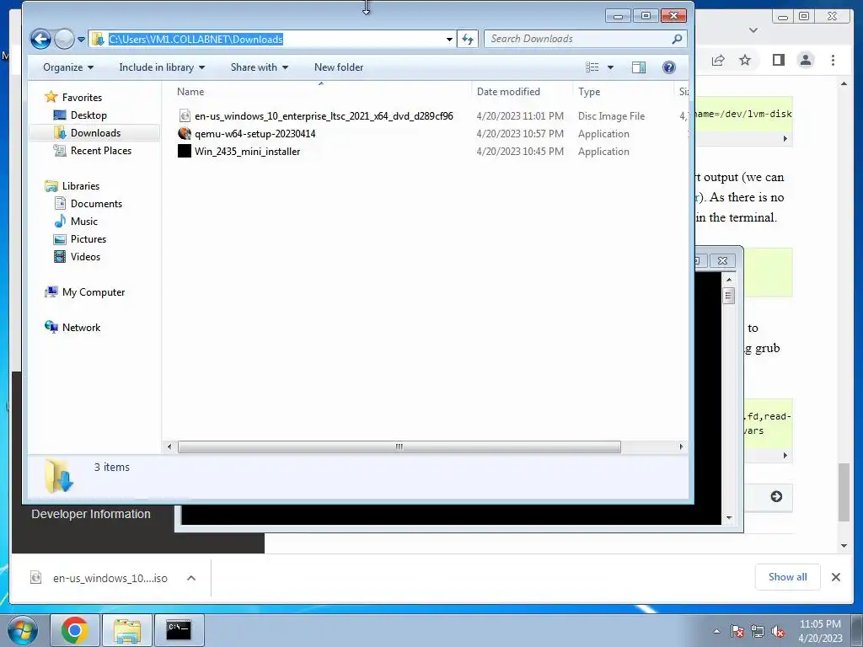
Task: Click Windows Explorer taskbar icon
Action: [x=127, y=630]
